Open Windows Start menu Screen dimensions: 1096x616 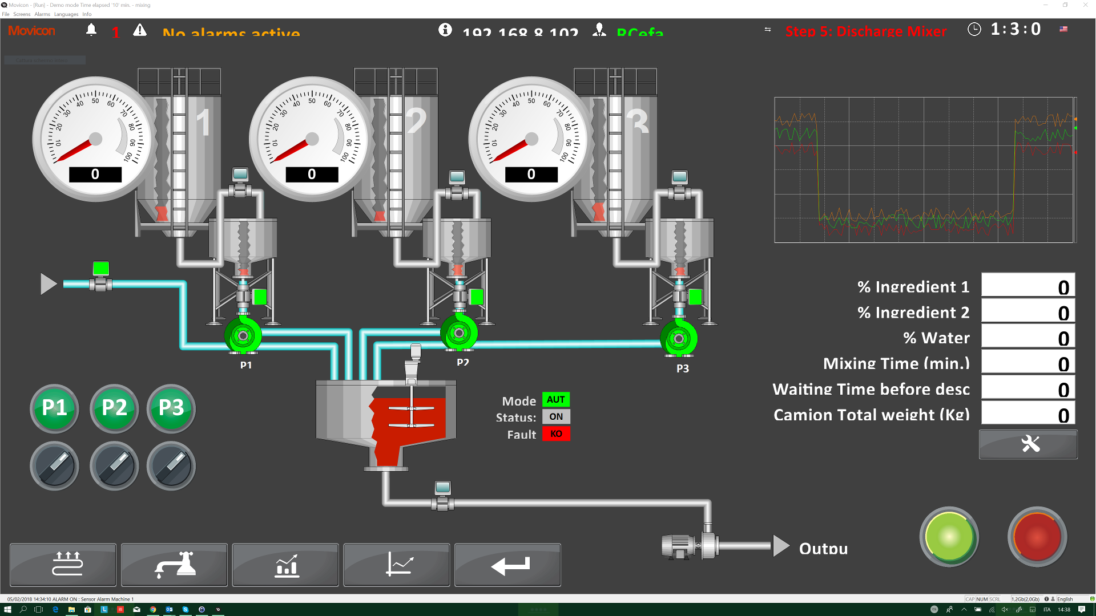tap(7, 610)
